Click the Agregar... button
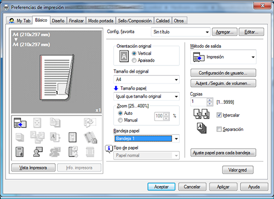274x199 pixels. coord(225,32)
